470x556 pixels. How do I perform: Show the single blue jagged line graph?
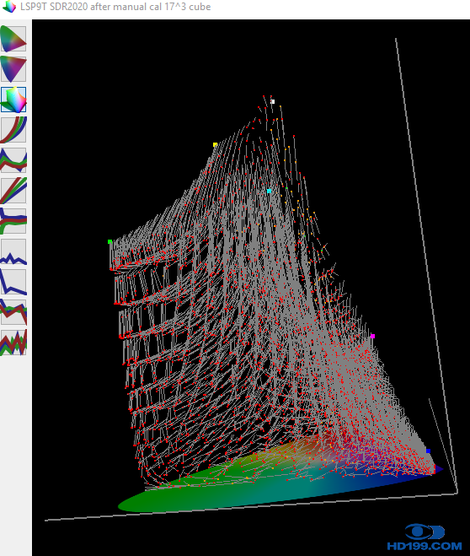(13, 251)
